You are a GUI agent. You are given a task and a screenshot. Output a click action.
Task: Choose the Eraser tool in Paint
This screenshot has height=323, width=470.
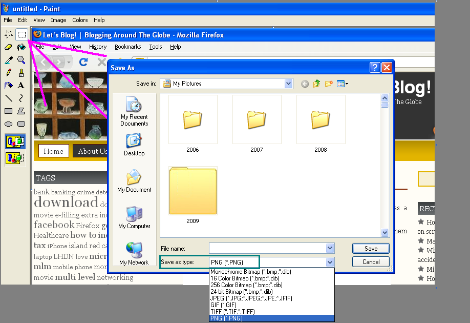click(x=8, y=47)
